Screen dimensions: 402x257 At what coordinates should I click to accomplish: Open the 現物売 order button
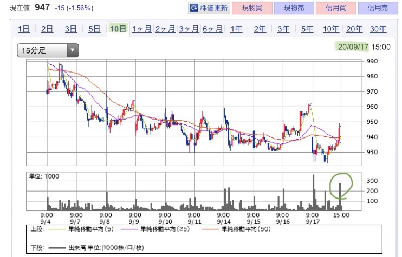pos(294,8)
